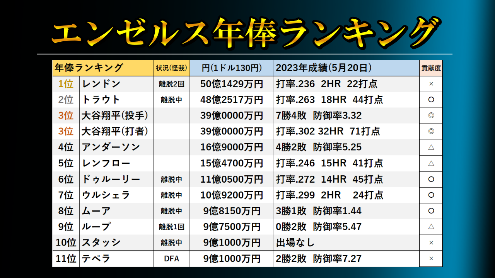Click the 離脱中 status for トラウト
The image size is (495, 278).
(x=171, y=100)
